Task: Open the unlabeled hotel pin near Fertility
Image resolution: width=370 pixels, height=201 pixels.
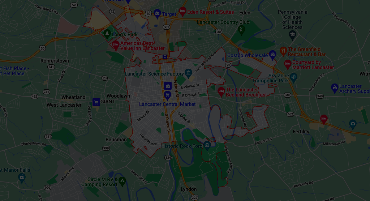Action: point(324,119)
